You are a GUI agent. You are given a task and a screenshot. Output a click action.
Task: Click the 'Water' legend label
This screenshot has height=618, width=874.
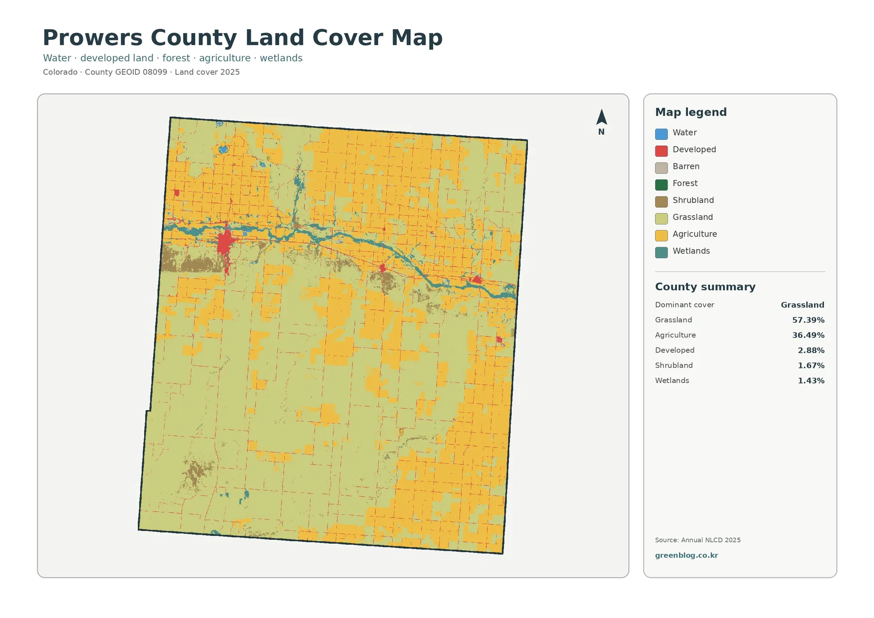[685, 133]
